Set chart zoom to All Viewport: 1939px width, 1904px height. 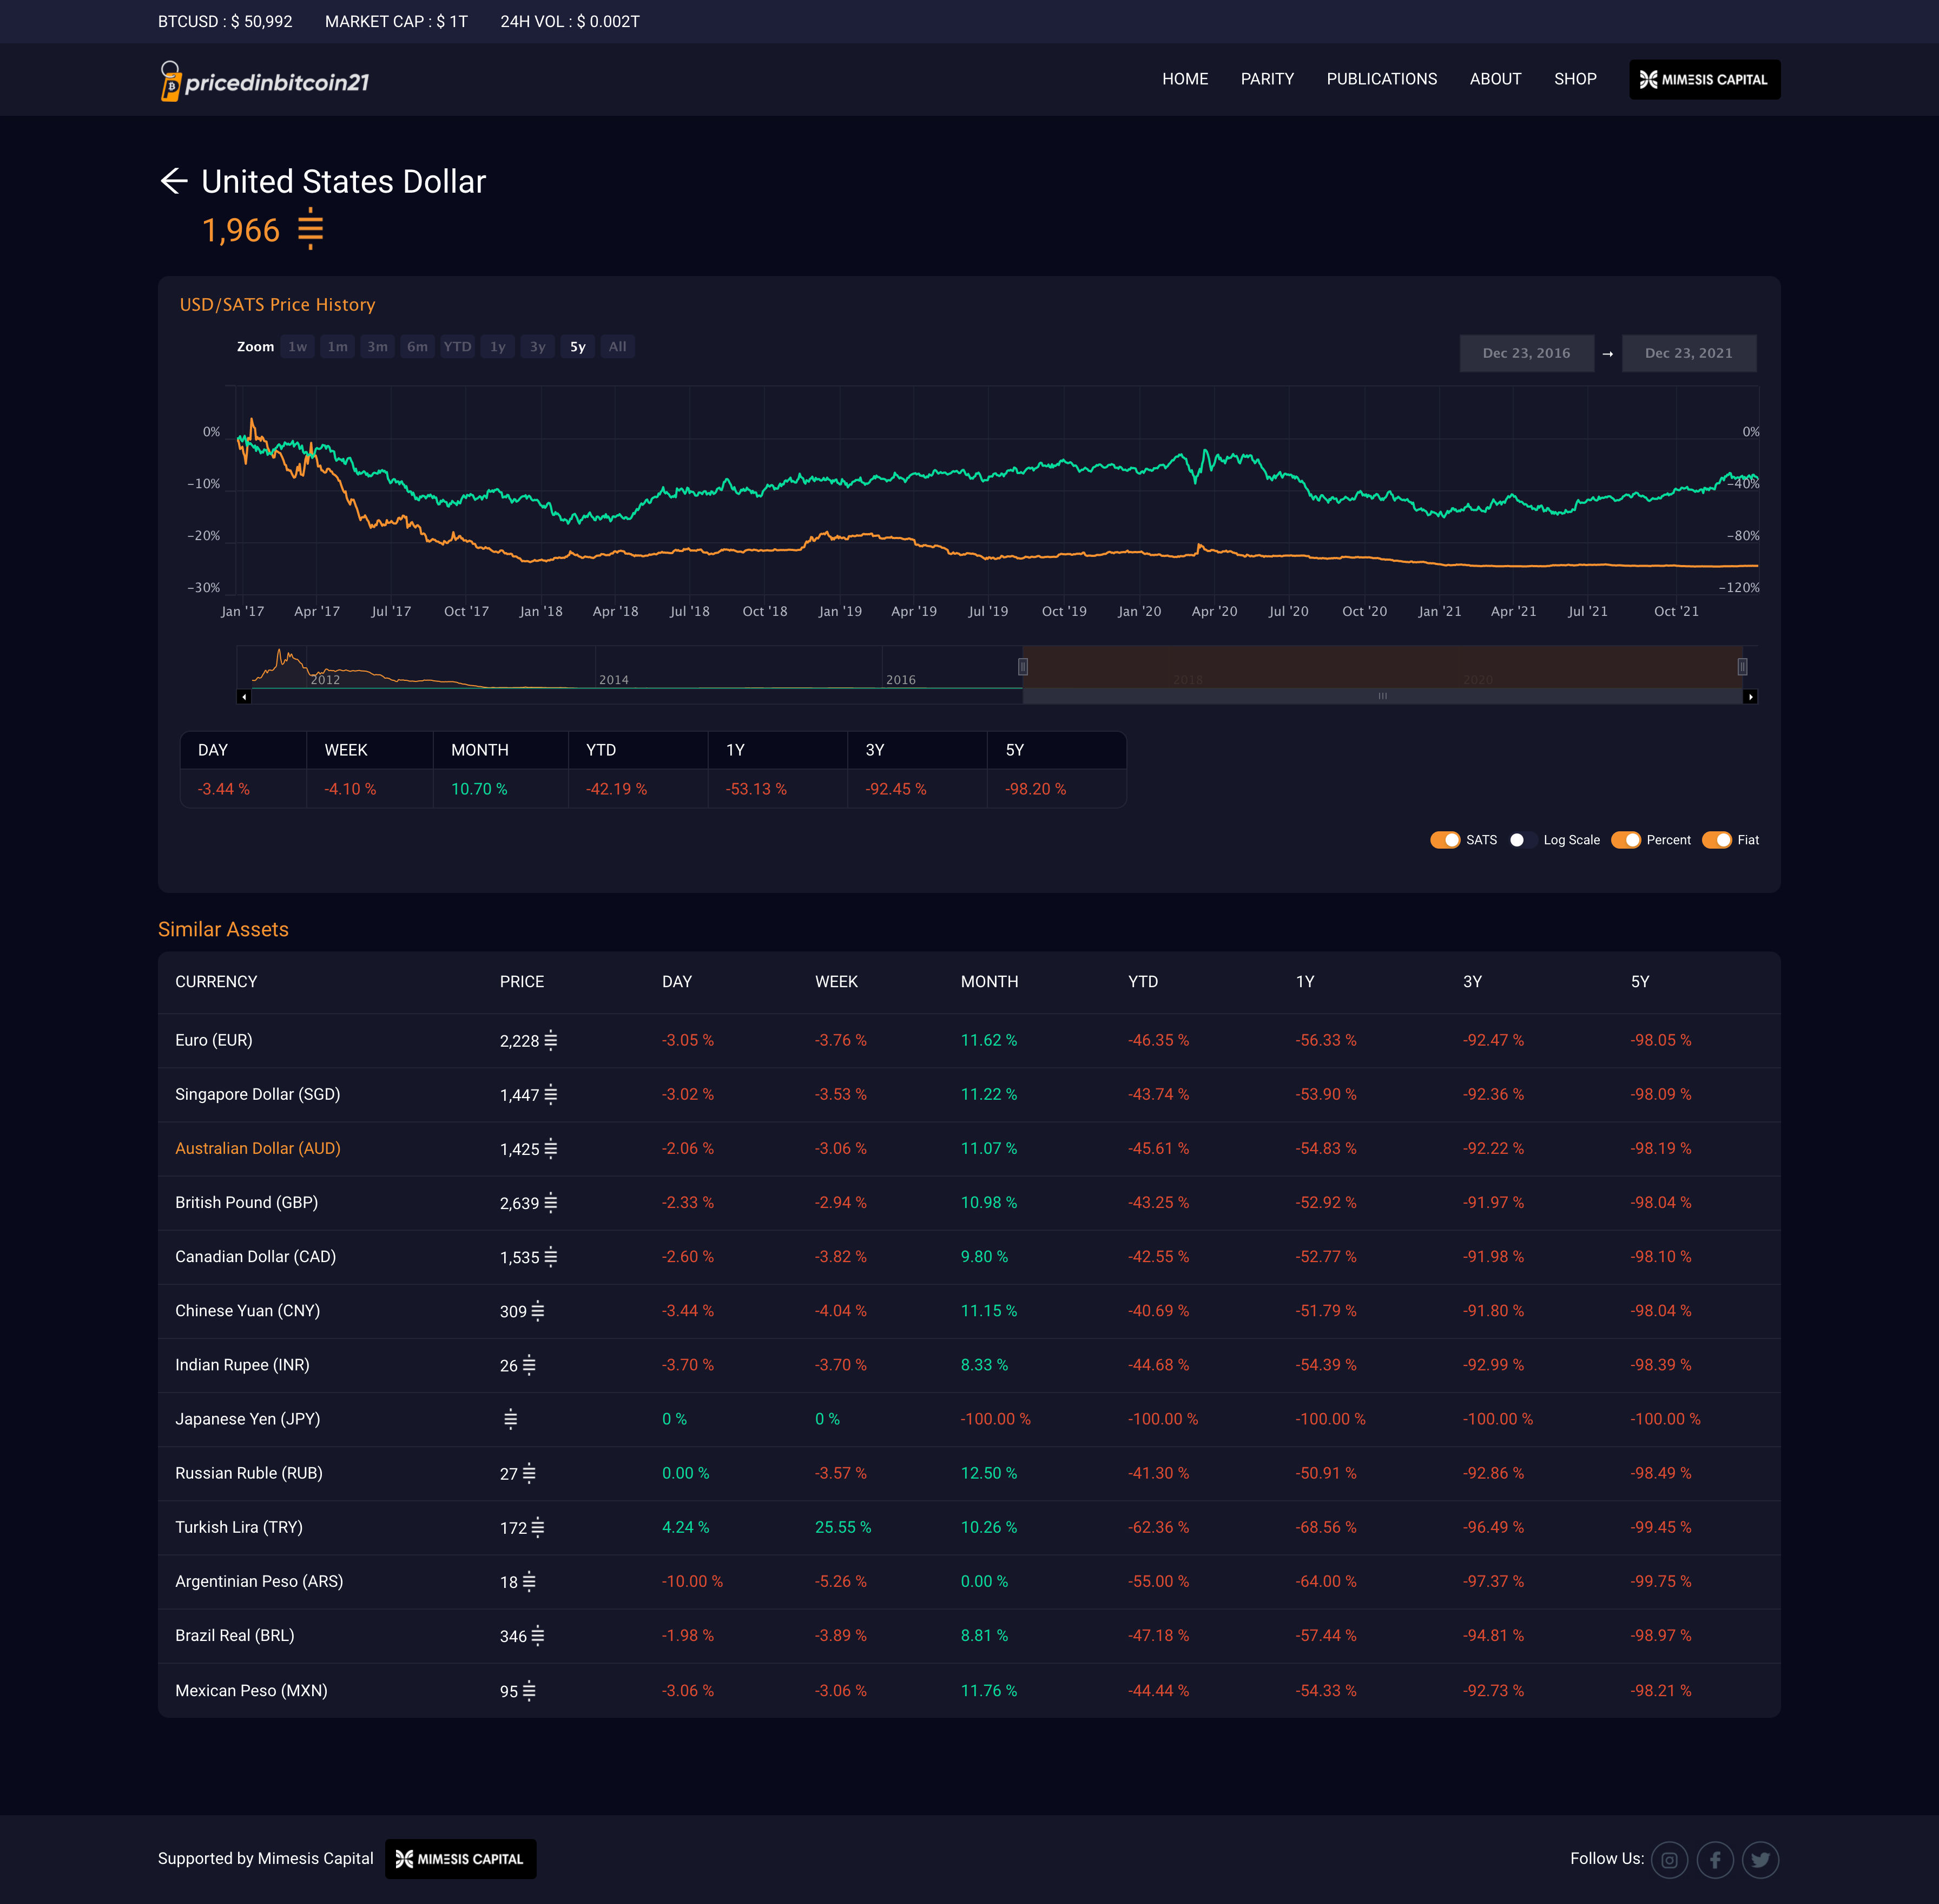tap(618, 347)
